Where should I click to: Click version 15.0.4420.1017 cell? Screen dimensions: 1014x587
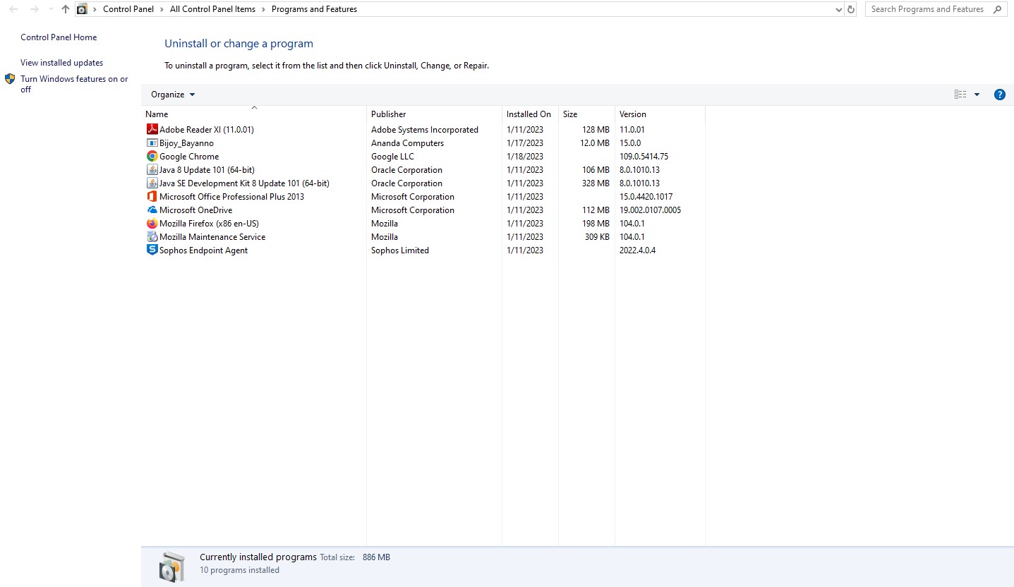click(x=646, y=196)
